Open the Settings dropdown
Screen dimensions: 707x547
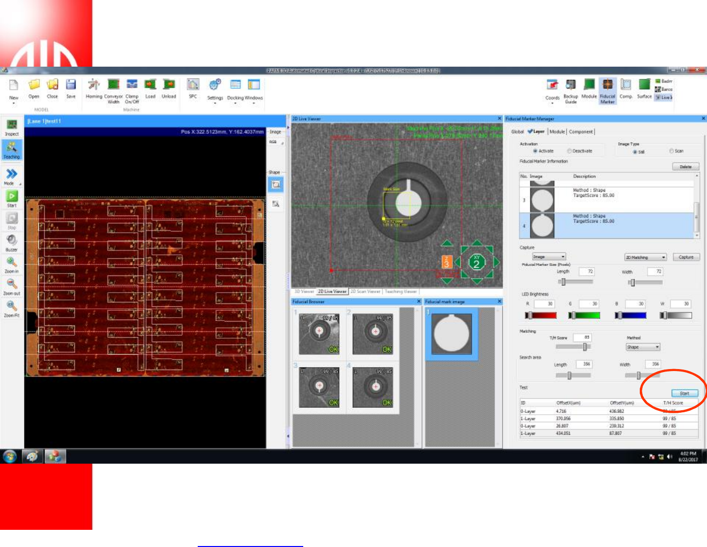pos(215,103)
